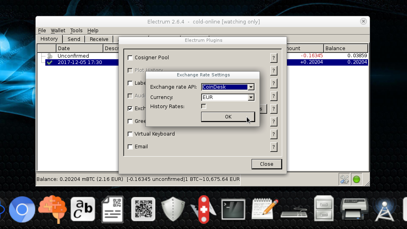The width and height of the screenshot is (407, 229).
Task: Click the confirmed green checkmark icon
Action: point(50,62)
